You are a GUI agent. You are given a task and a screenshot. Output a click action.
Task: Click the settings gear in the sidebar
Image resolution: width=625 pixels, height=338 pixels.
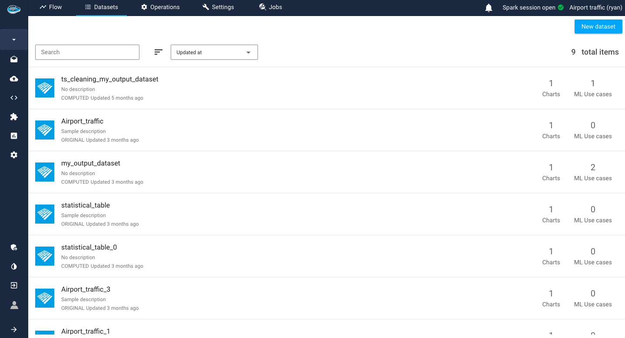point(13,155)
